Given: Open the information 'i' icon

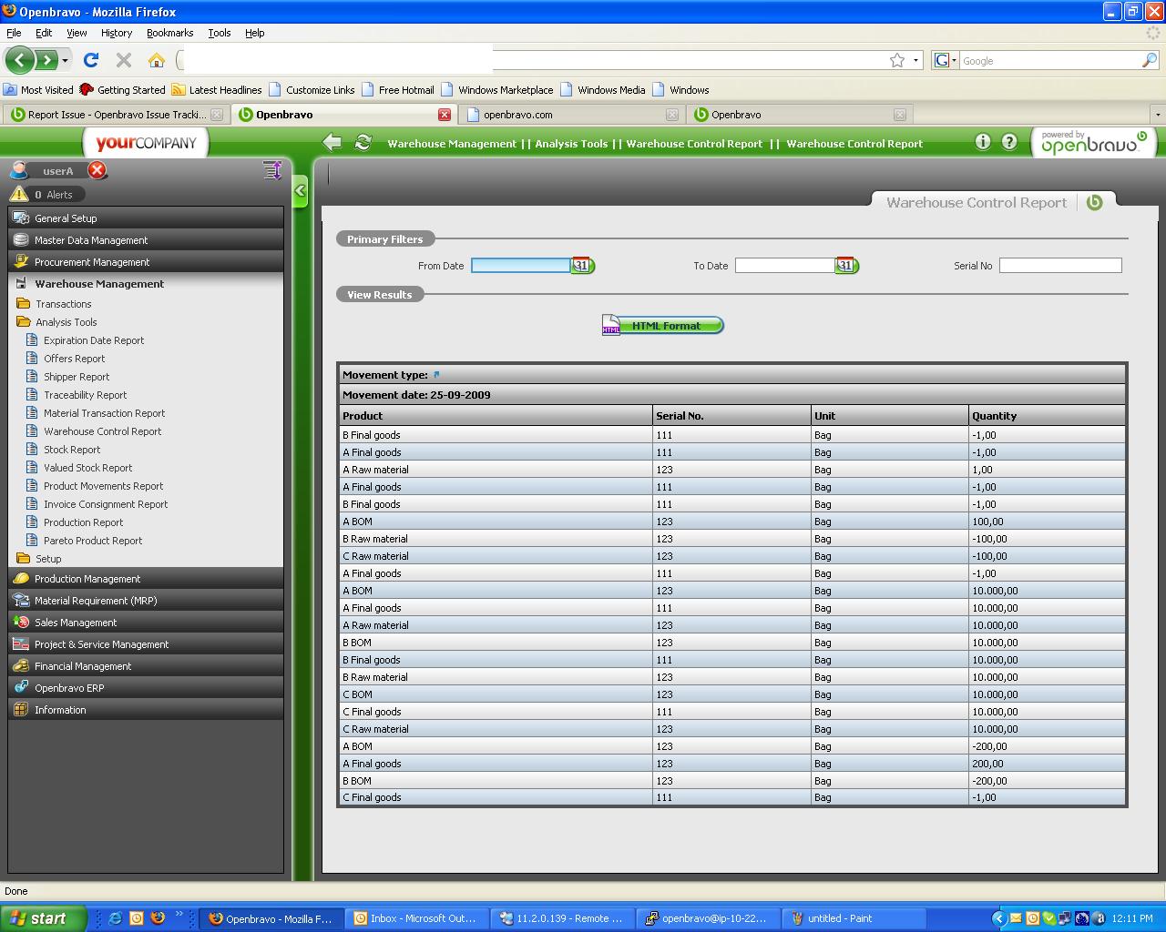Looking at the screenshot, I should (982, 142).
